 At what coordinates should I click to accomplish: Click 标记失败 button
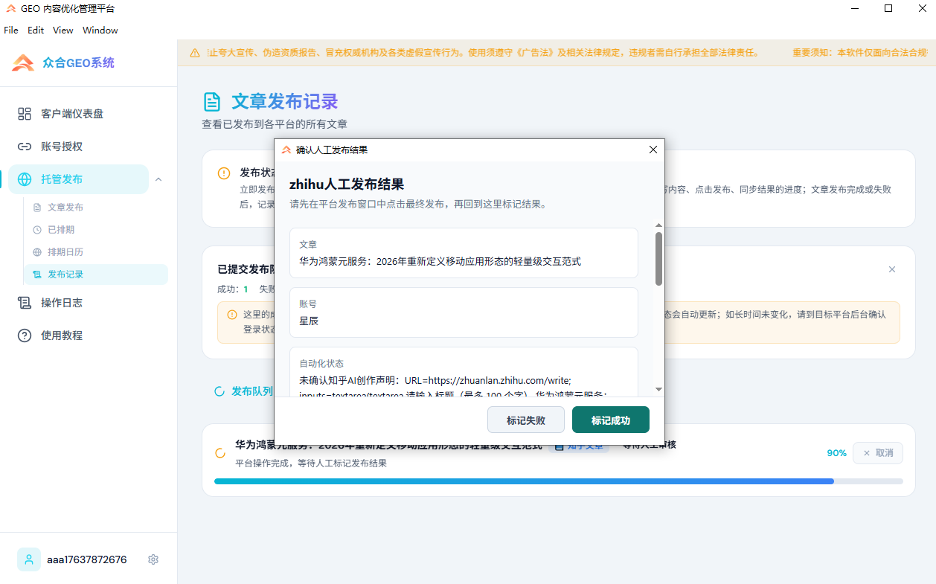526,420
